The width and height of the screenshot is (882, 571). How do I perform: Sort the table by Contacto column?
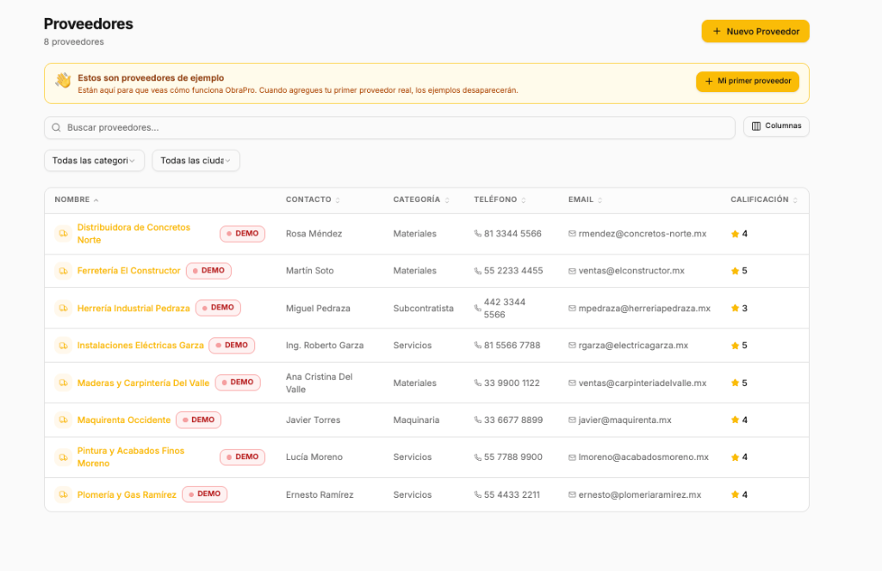point(313,200)
